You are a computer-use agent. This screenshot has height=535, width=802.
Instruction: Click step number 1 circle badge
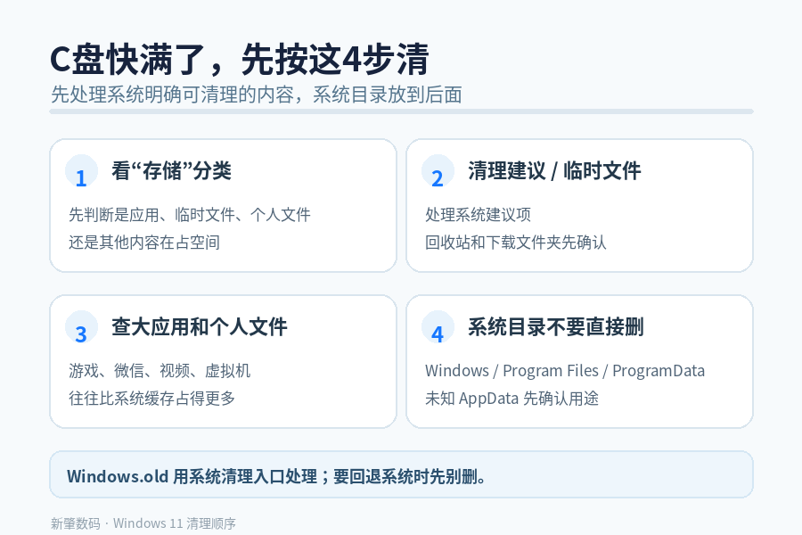[81, 171]
